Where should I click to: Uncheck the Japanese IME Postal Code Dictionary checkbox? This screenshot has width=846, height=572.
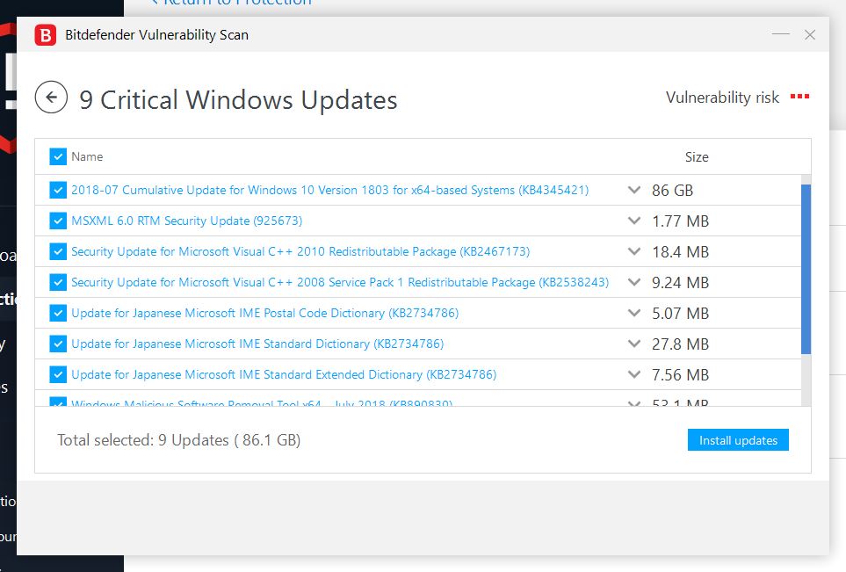click(x=58, y=313)
